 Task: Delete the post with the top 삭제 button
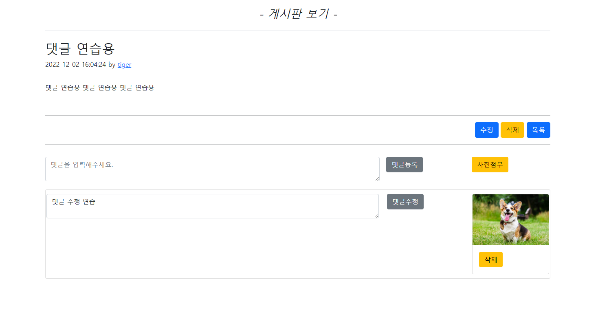[x=512, y=130]
